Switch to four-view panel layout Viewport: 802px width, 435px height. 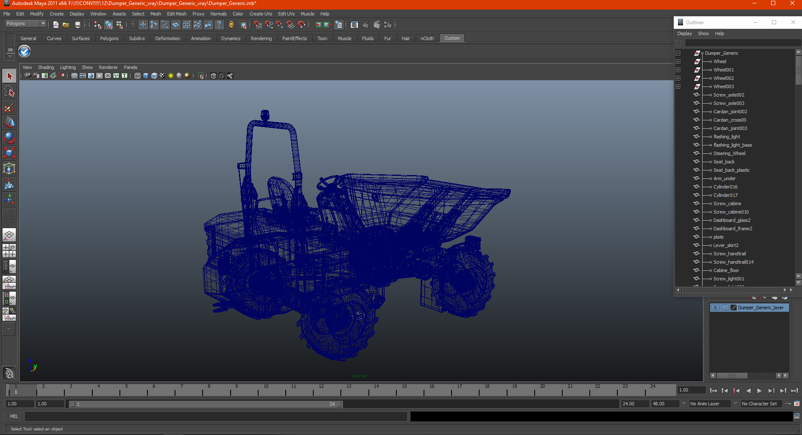(x=9, y=251)
